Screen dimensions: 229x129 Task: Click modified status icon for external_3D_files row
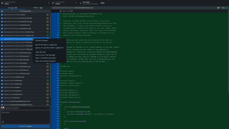point(48,18)
